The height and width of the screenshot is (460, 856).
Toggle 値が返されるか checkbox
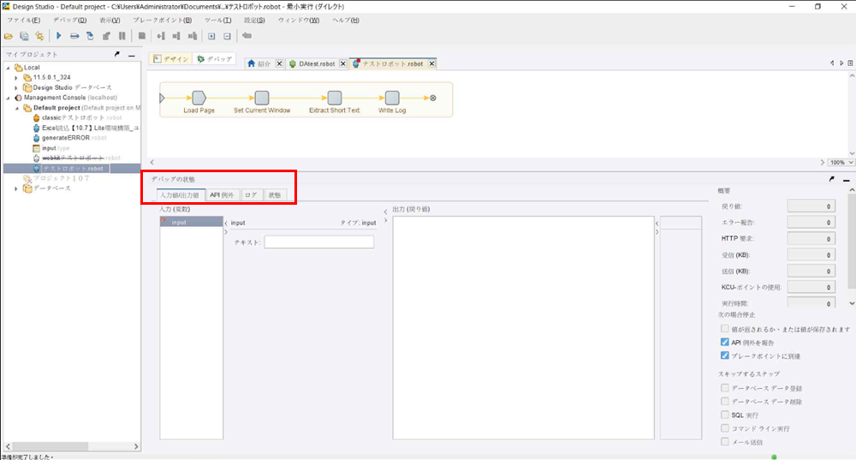[x=724, y=329]
